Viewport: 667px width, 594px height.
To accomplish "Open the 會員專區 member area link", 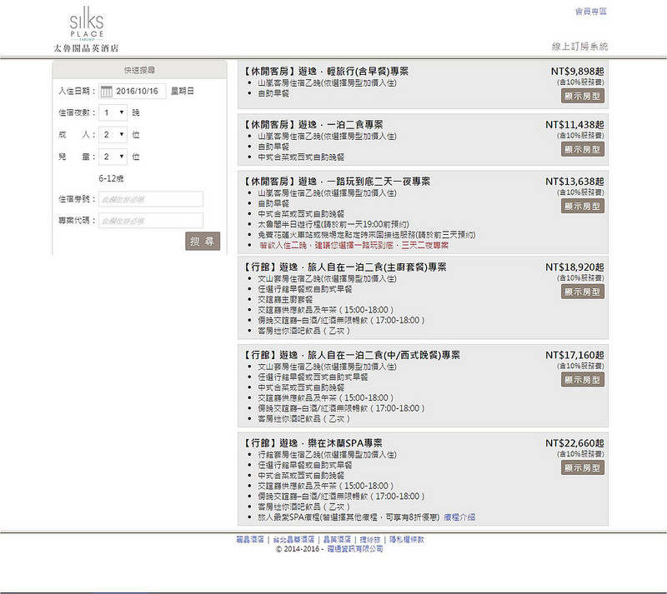I will tap(590, 12).
